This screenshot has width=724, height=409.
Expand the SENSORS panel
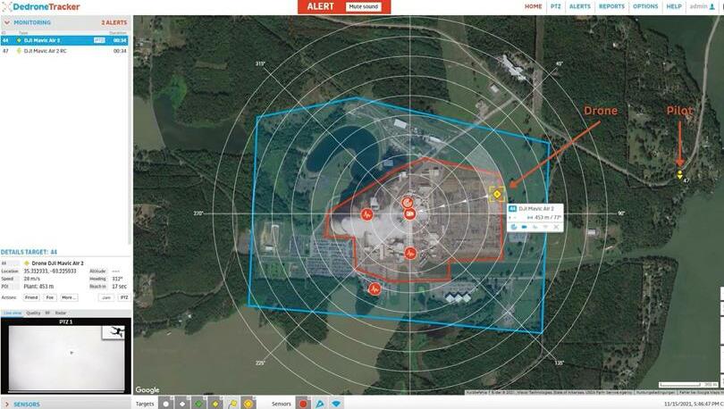pos(7,405)
